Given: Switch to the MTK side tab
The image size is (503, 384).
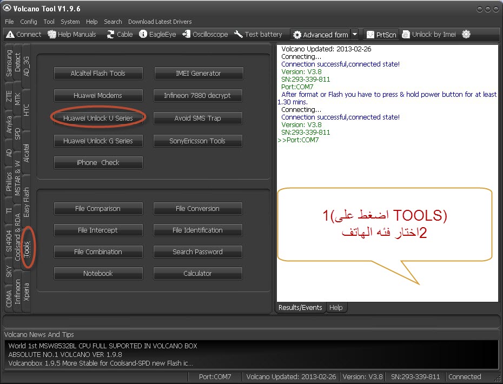Looking at the screenshot, I should 17,99.
